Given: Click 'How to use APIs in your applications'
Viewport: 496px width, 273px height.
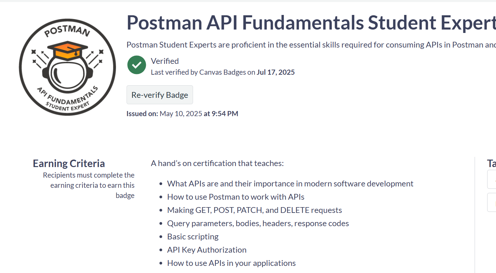Looking at the screenshot, I should point(231,263).
